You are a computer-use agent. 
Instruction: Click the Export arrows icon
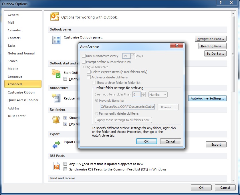[x=56, y=144]
